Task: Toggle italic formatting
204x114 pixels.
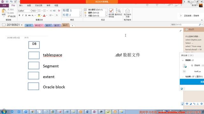Action: click(x=23, y=15)
